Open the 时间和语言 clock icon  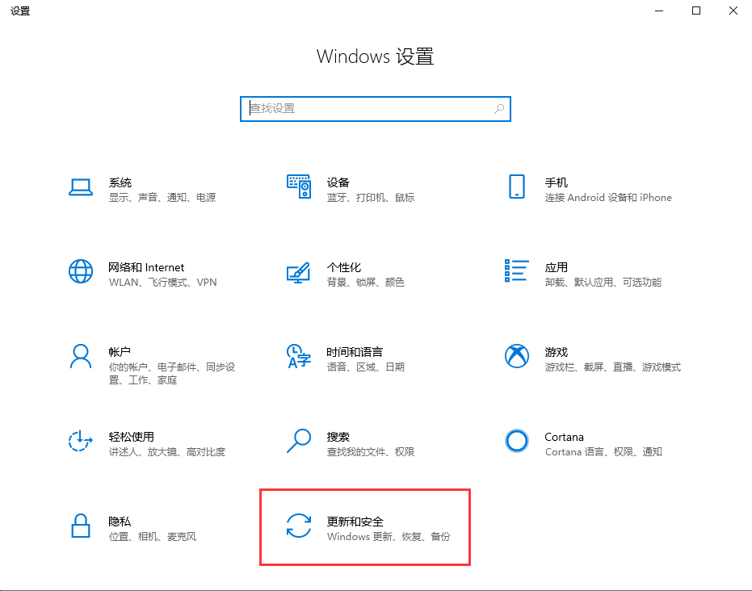point(299,356)
